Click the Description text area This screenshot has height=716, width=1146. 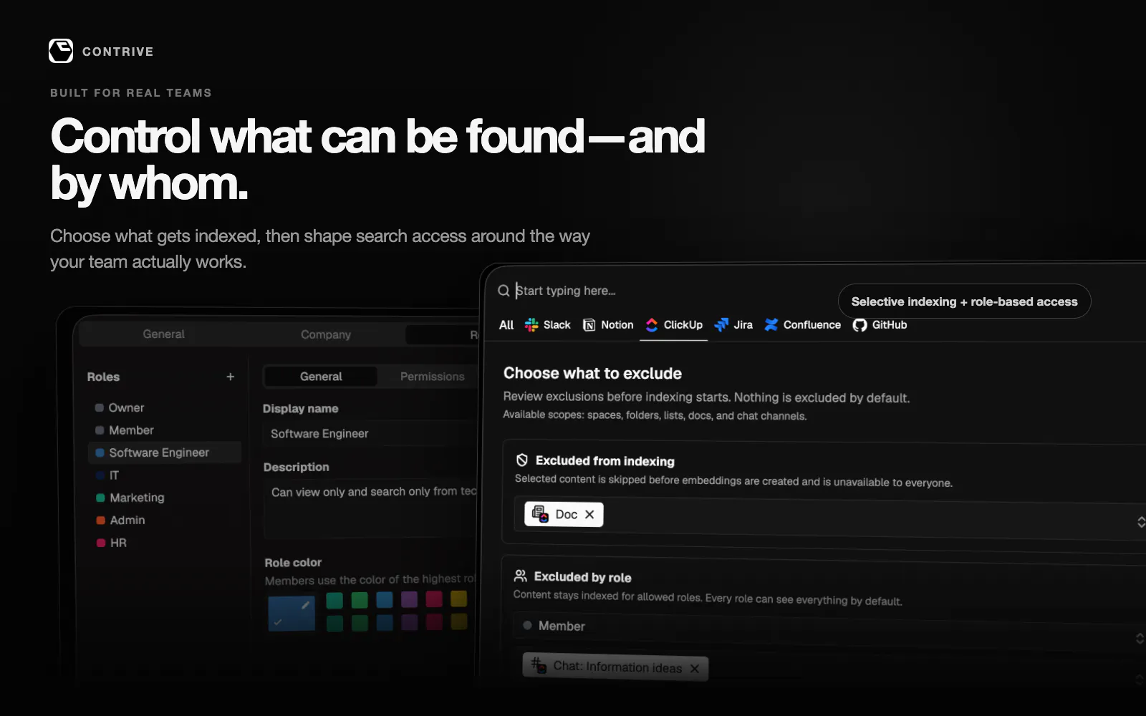pyautogui.click(x=370, y=508)
